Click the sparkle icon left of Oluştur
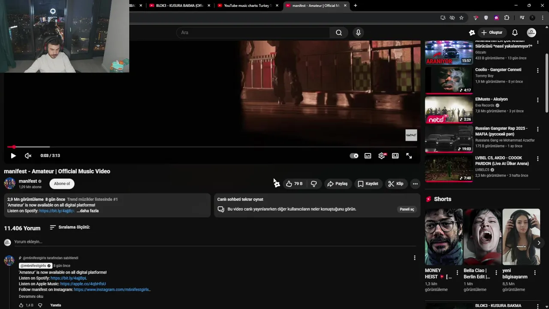549x309 pixels. pos(472,33)
